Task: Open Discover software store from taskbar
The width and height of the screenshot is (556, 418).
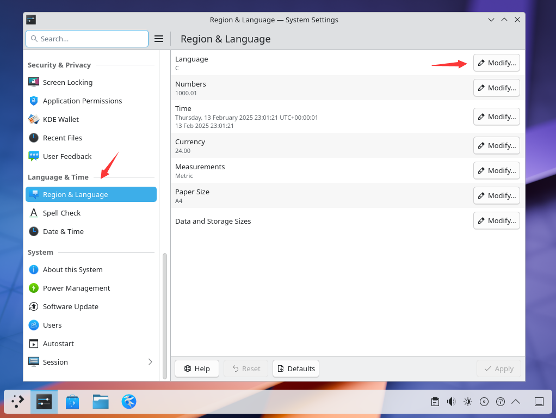Action: tap(72, 402)
